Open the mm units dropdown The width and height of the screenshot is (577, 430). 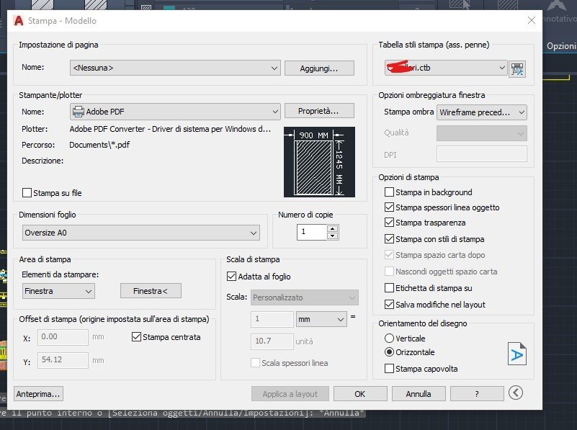tap(321, 319)
